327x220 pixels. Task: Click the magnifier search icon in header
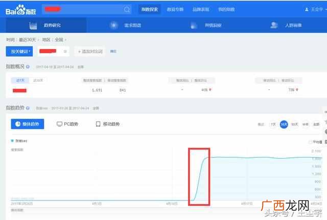coord(127,9)
